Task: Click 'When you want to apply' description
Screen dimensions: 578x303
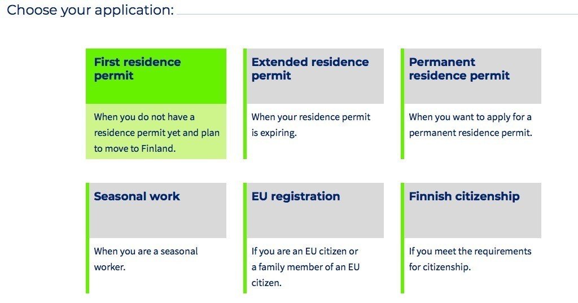Action: pos(470,125)
